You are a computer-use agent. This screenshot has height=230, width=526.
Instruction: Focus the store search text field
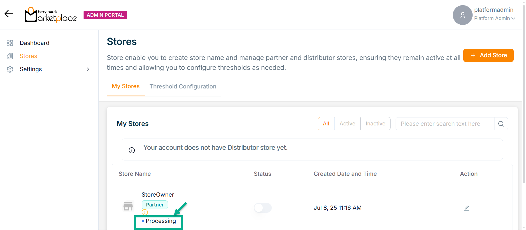click(x=444, y=124)
